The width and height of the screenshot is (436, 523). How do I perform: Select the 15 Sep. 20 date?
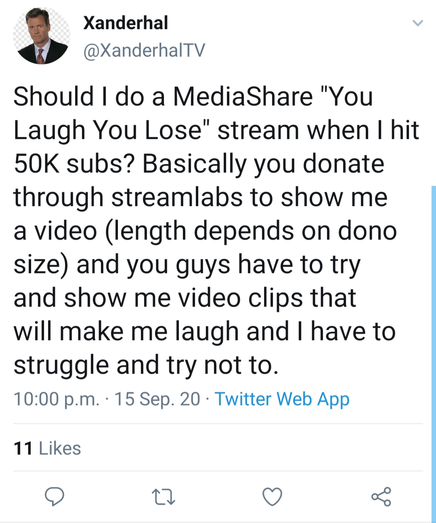pyautogui.click(x=157, y=399)
